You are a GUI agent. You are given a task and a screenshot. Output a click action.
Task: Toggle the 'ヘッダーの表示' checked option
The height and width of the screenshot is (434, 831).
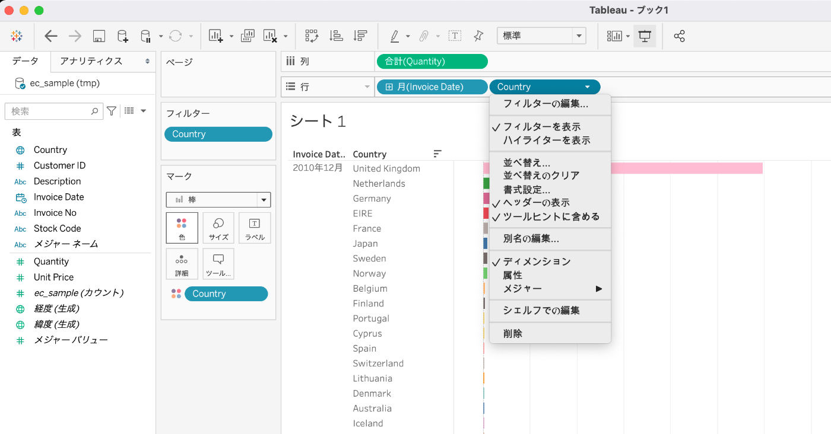click(x=550, y=203)
